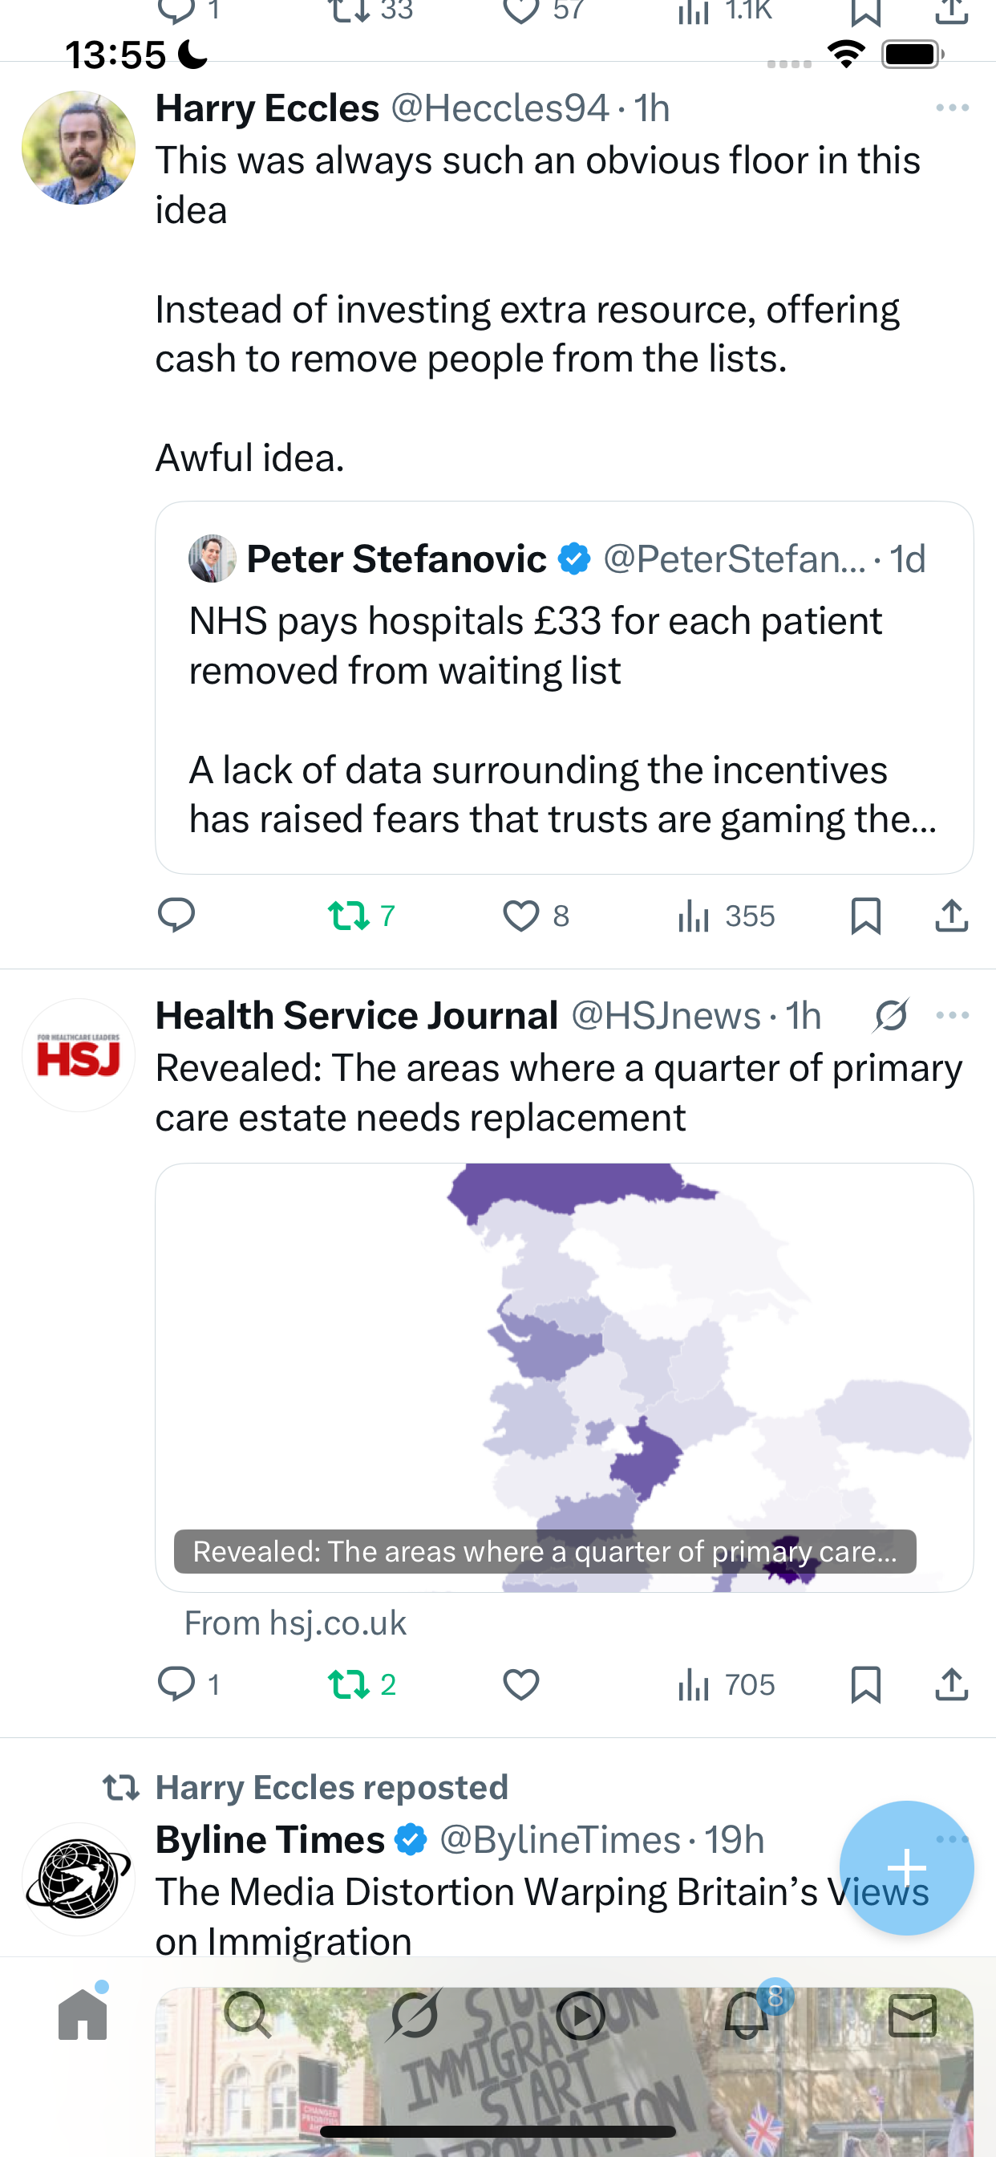Open the Notifications bell tab

747,2015
